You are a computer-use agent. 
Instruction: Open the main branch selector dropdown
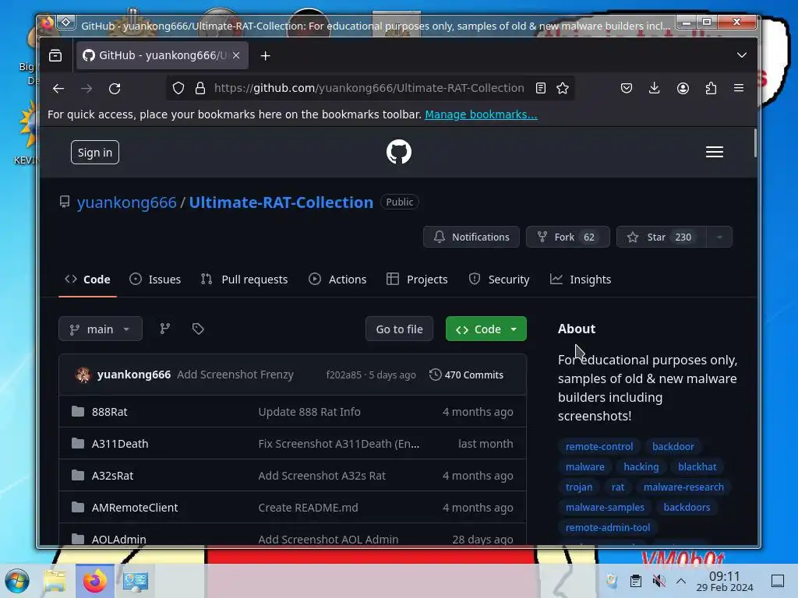pos(101,329)
